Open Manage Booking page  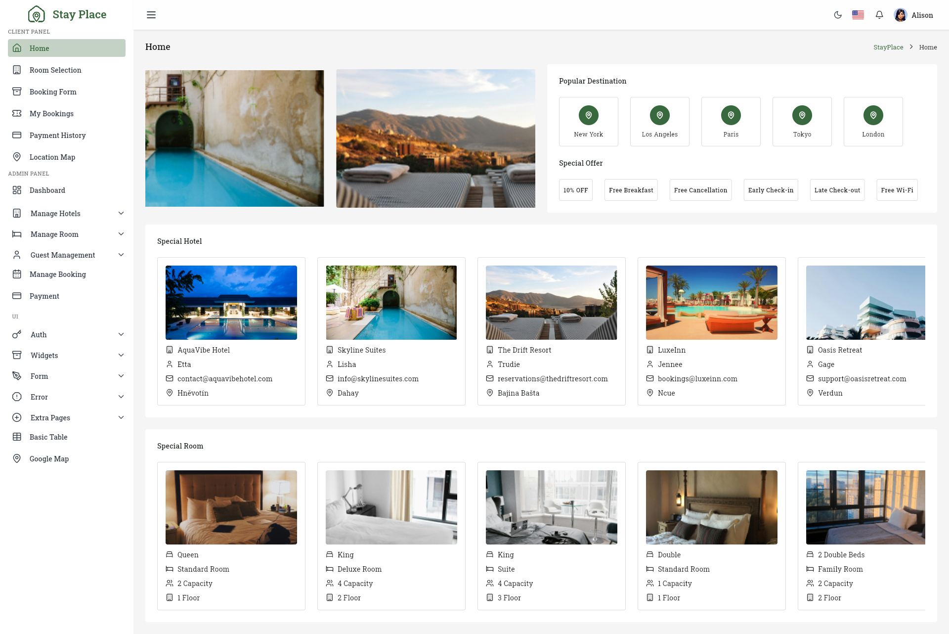67,274
